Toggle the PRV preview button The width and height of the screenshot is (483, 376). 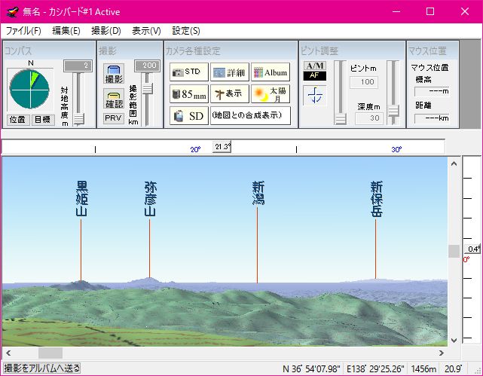coord(114,118)
